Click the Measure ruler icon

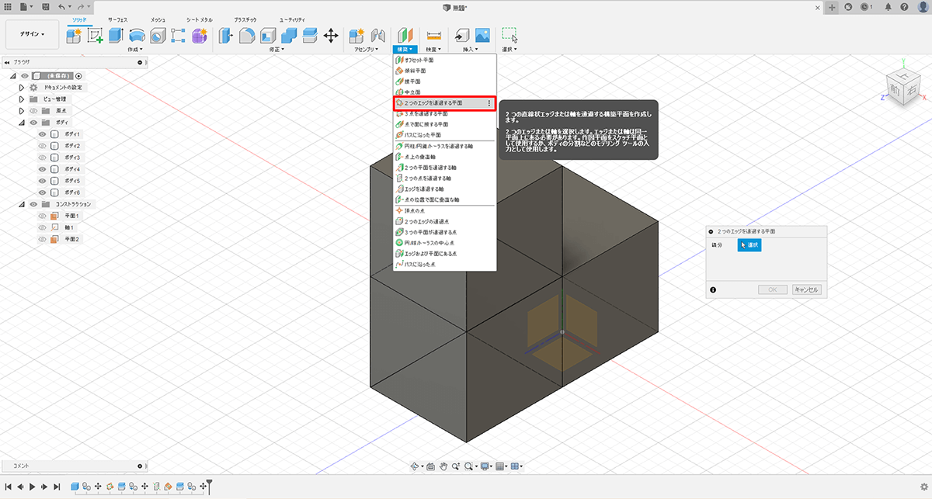click(x=434, y=35)
